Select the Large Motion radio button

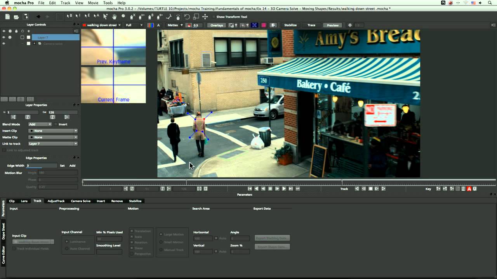tap(161, 234)
